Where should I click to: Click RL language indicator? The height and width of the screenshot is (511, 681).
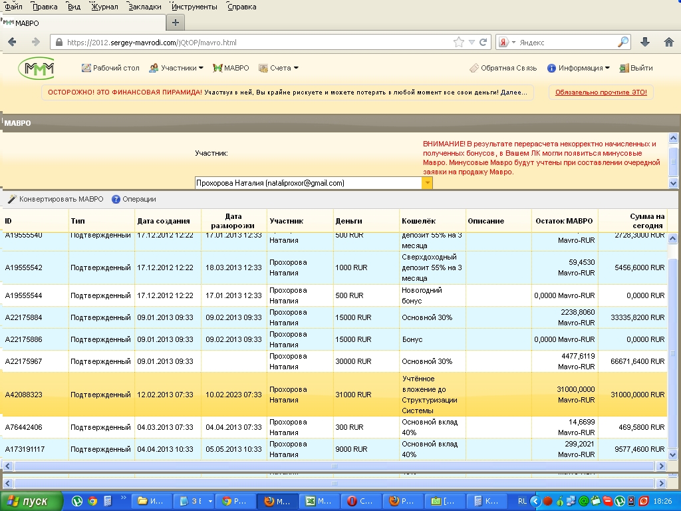(x=522, y=501)
